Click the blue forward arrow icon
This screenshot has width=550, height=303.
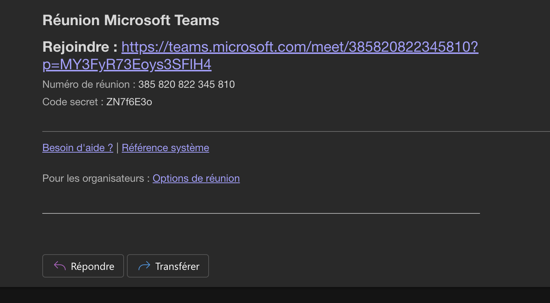(x=144, y=266)
